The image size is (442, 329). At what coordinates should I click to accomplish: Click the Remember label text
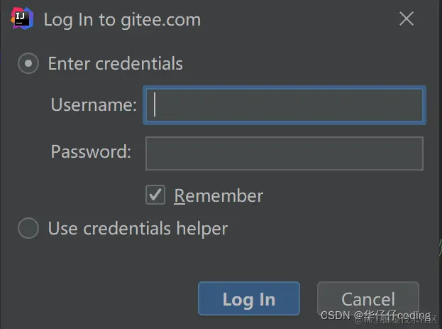[x=219, y=195]
